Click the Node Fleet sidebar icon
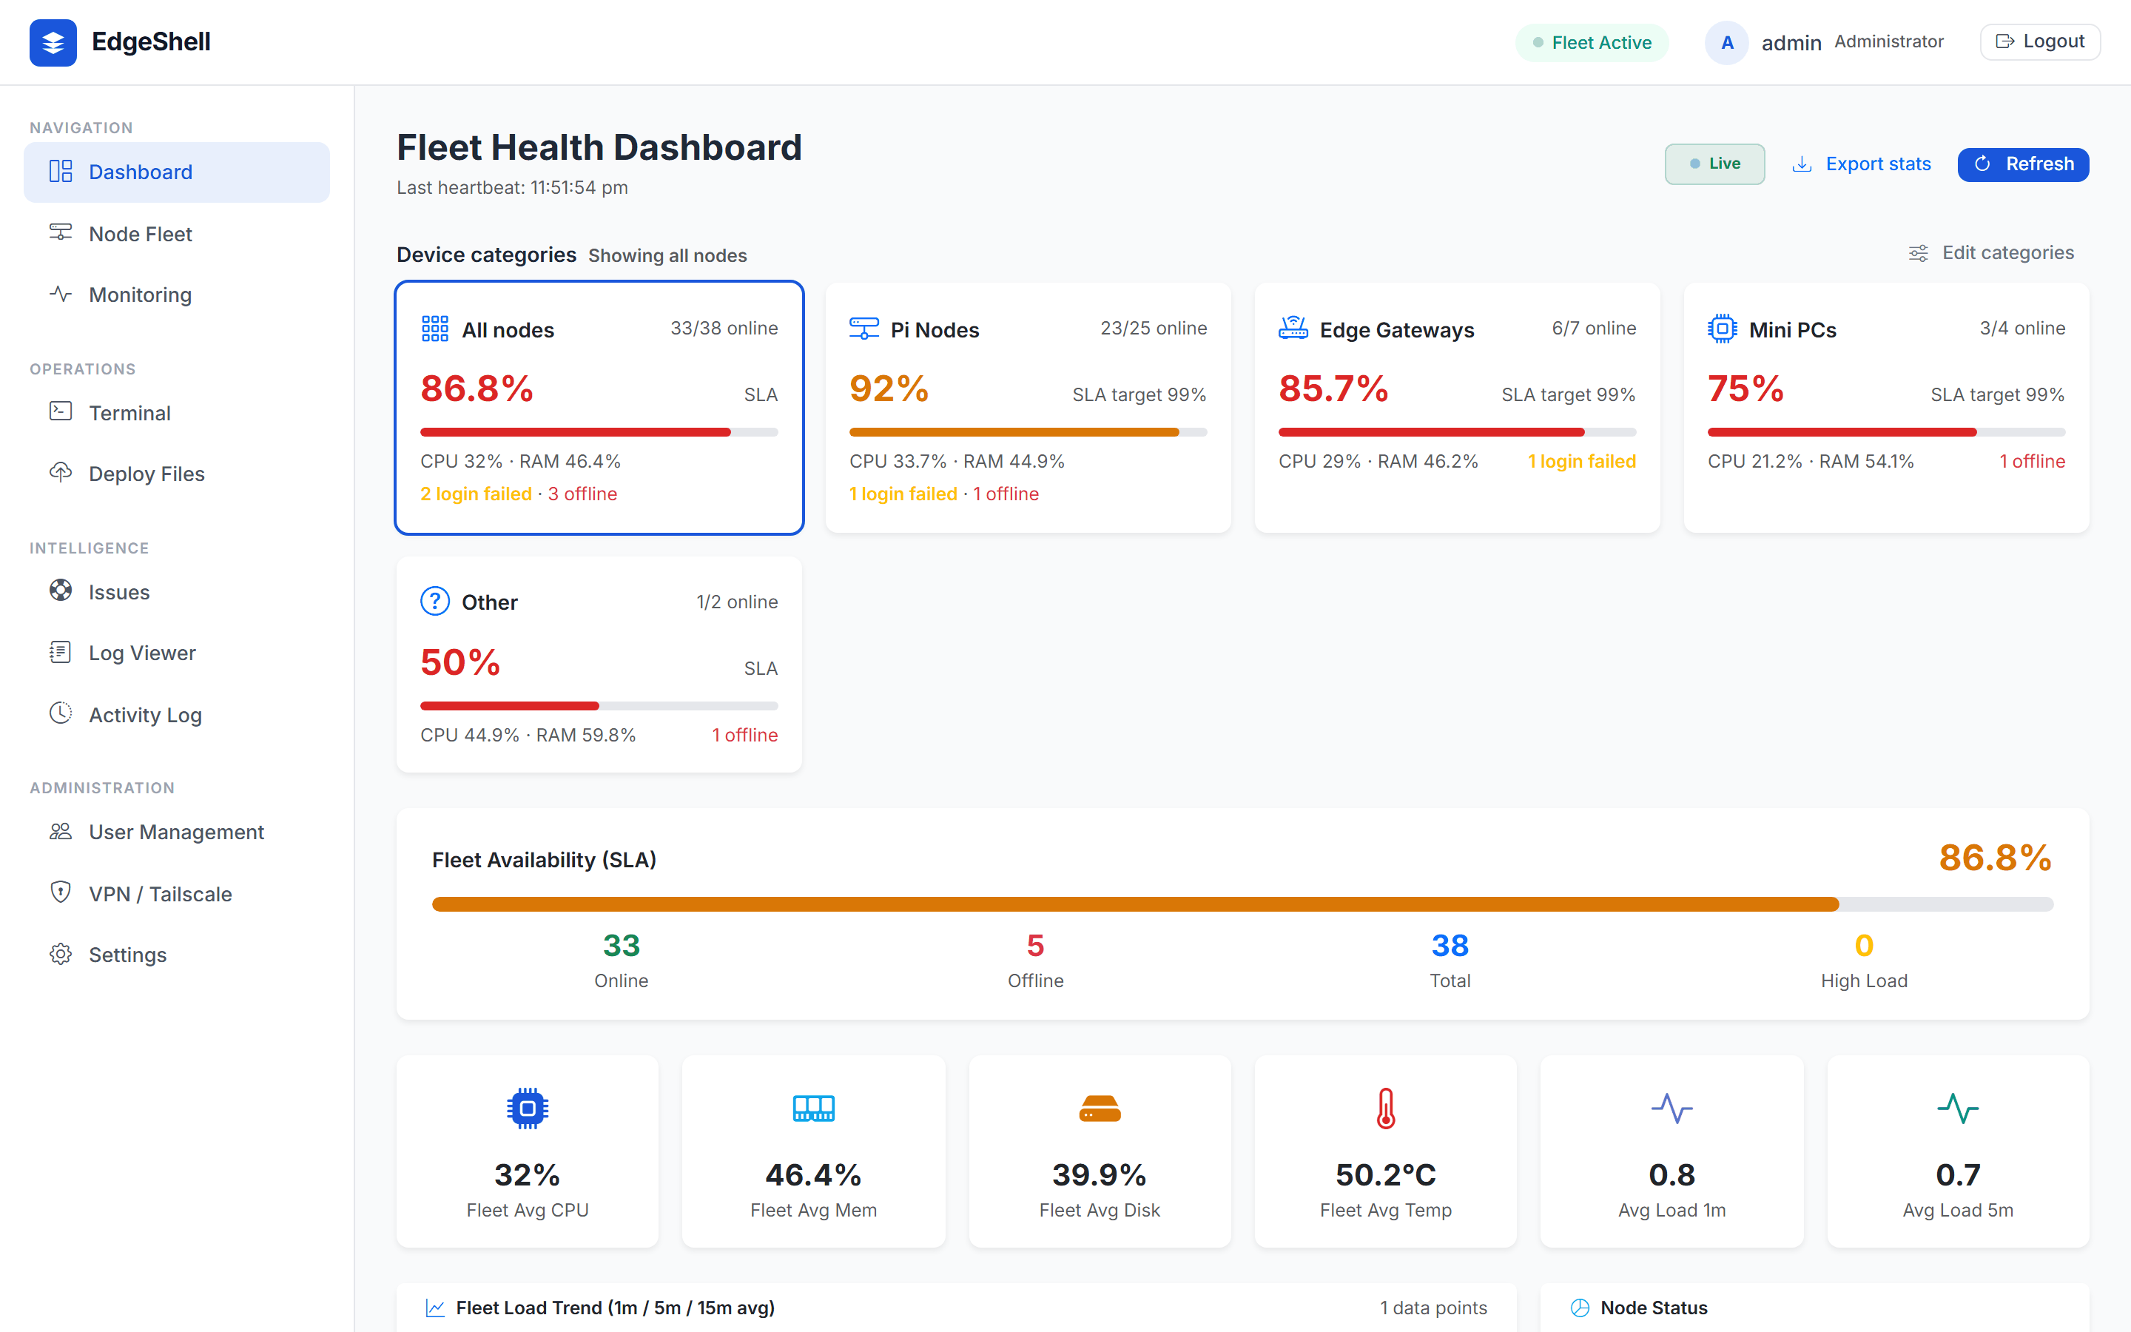The image size is (2131, 1332). point(61,232)
